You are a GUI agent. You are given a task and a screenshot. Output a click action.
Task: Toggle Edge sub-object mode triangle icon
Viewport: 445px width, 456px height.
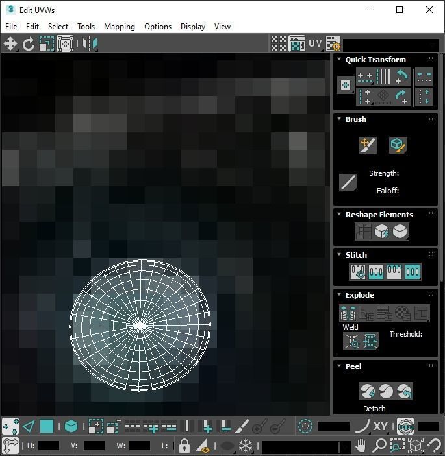coord(29,426)
